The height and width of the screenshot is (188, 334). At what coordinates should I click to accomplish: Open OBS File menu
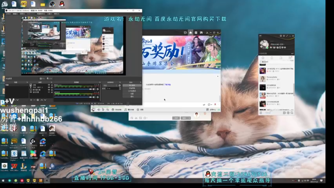coord(8,14)
